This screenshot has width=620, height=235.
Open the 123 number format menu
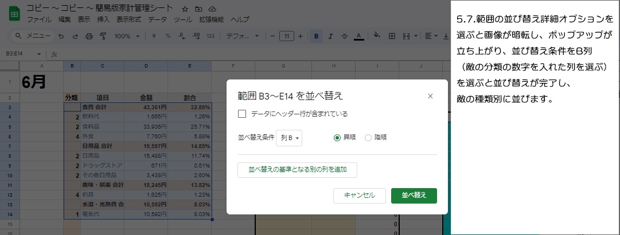(x=210, y=36)
